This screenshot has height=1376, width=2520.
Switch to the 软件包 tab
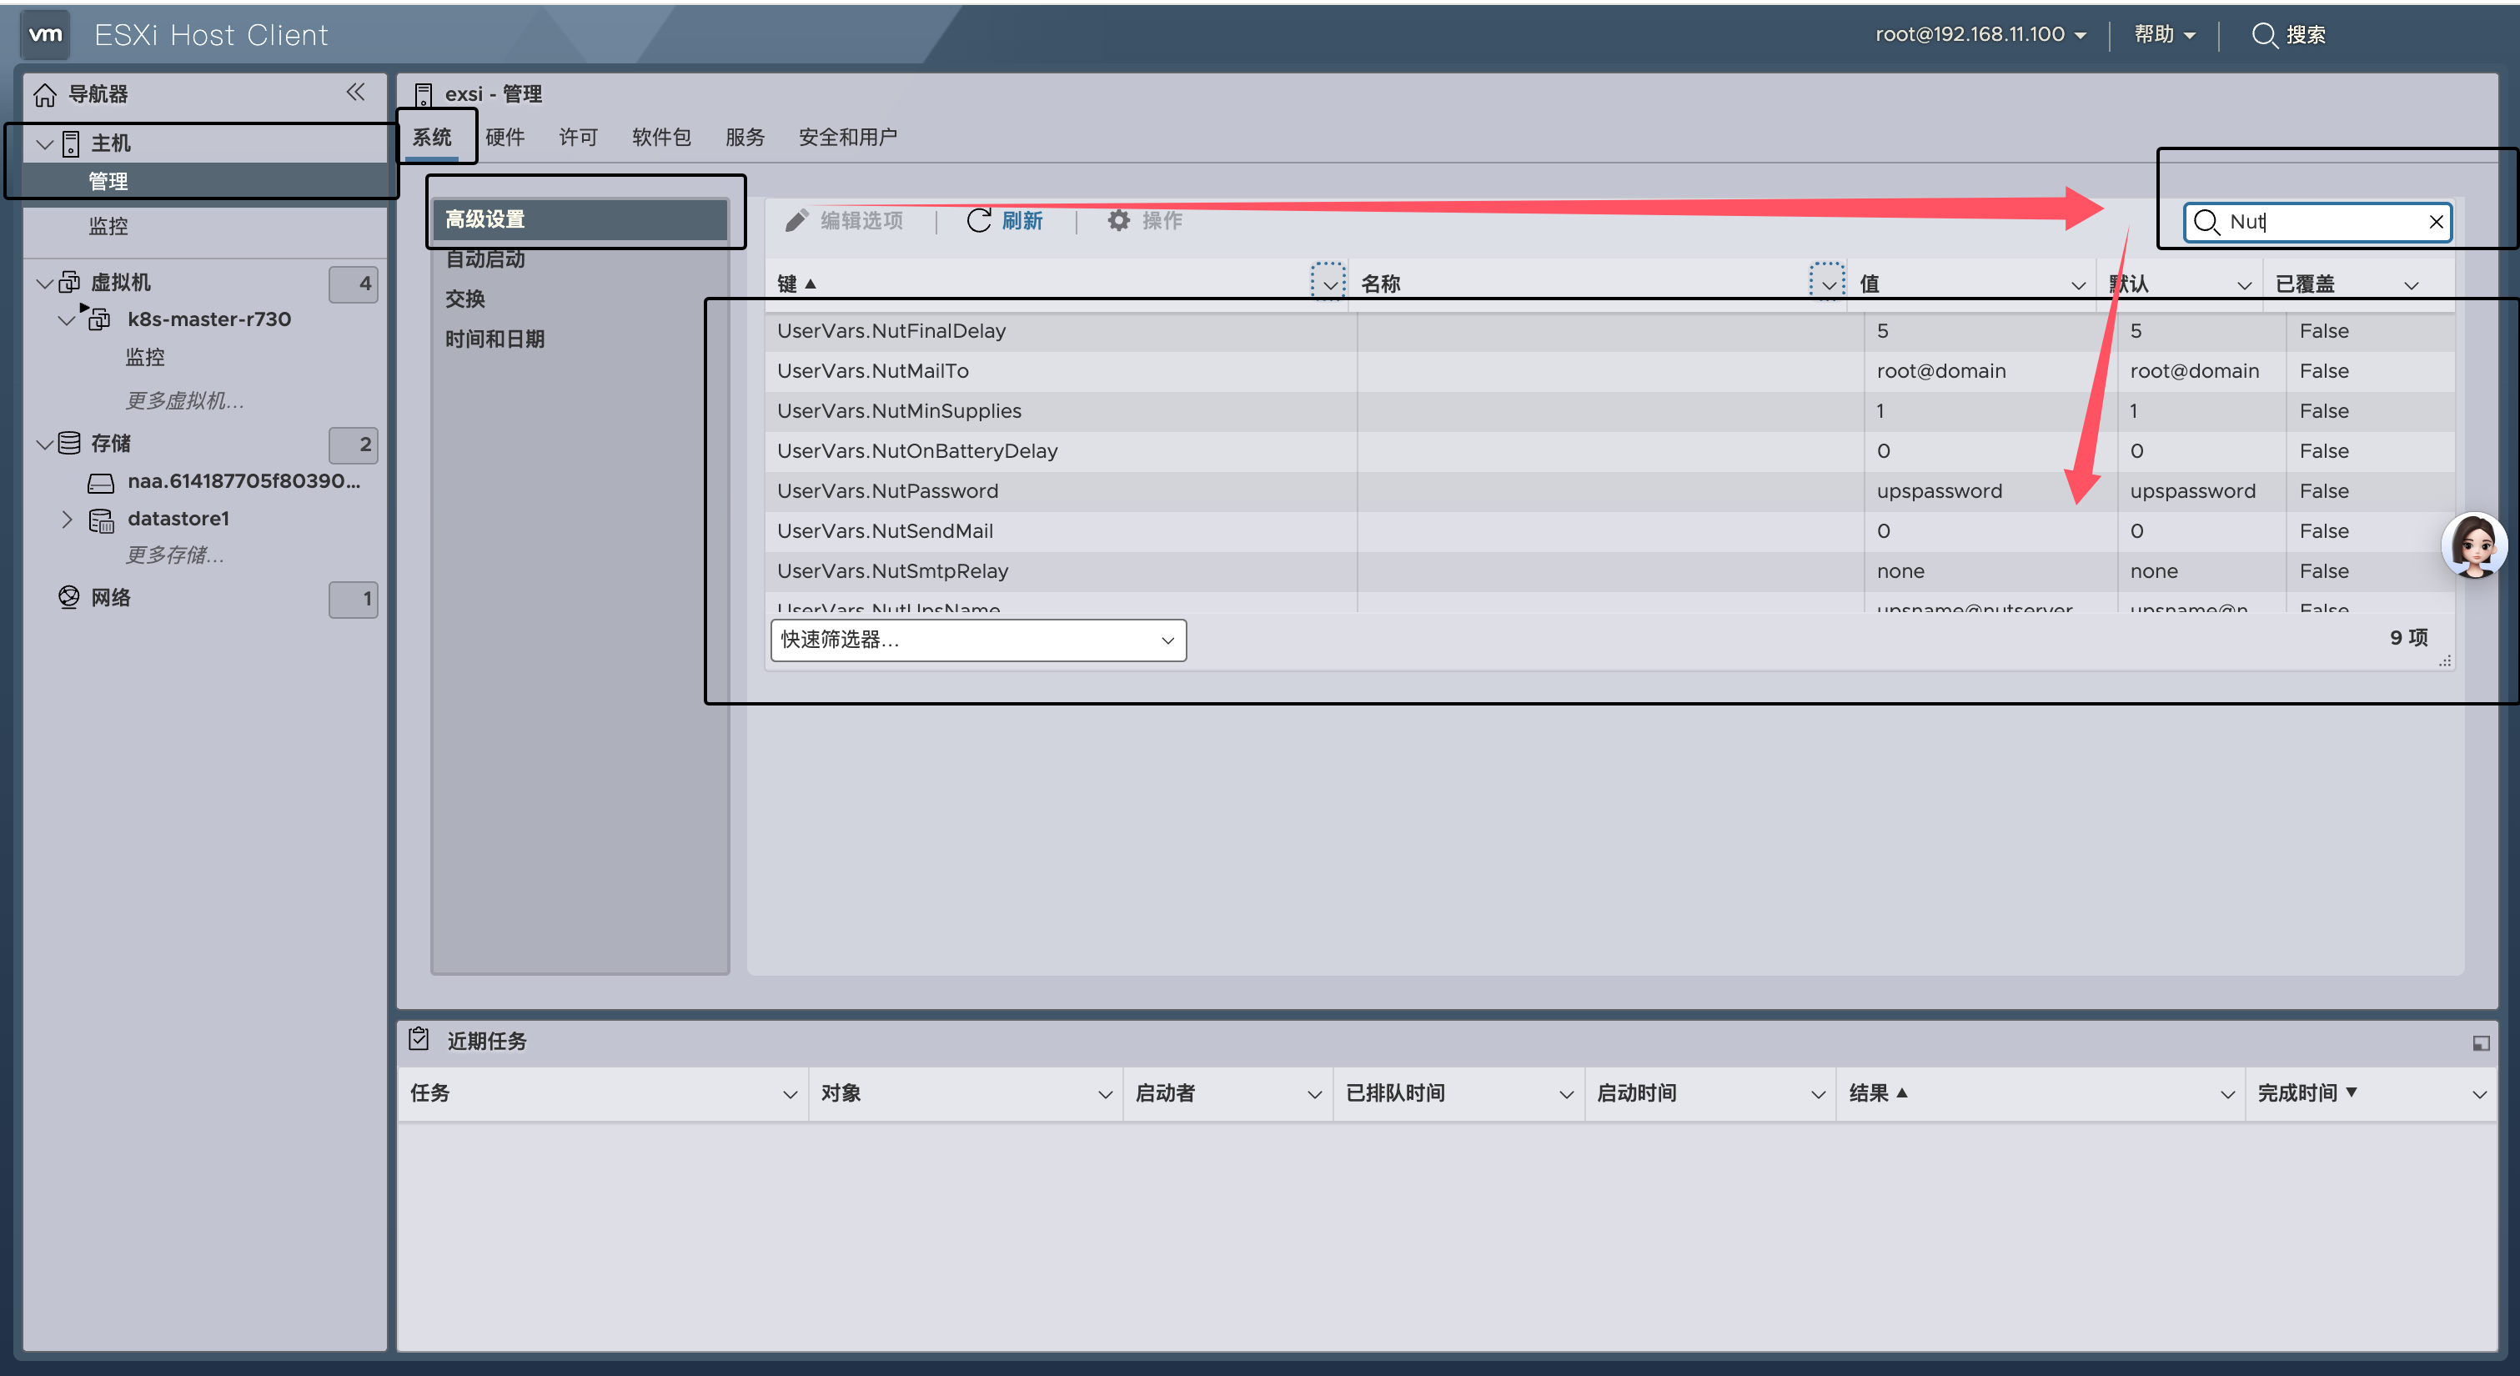661,137
